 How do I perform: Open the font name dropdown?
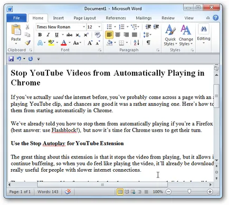[84, 27]
